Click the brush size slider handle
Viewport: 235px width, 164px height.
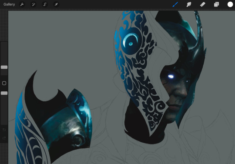point(4,67)
